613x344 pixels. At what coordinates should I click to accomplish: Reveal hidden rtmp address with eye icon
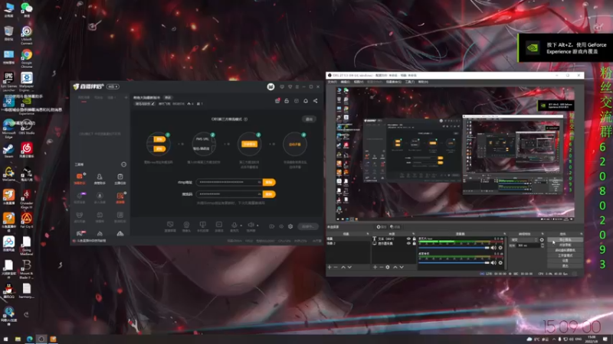259,182
